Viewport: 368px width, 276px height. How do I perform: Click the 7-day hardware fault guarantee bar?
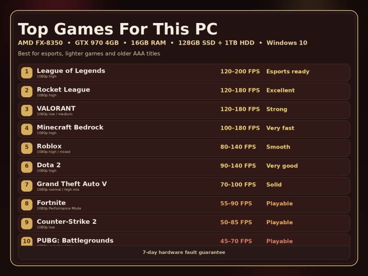(184, 253)
